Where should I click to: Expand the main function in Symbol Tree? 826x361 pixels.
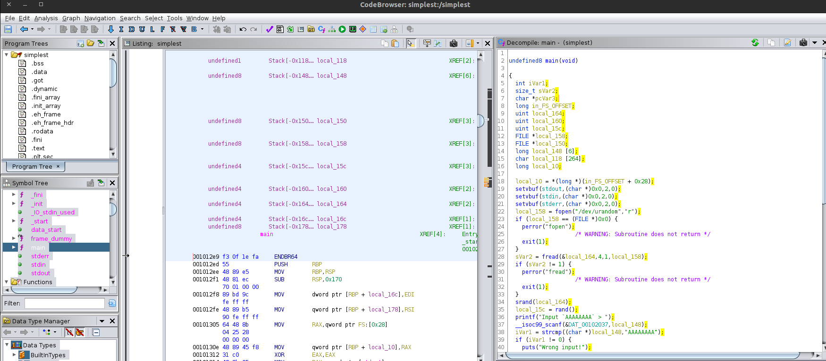click(14, 247)
